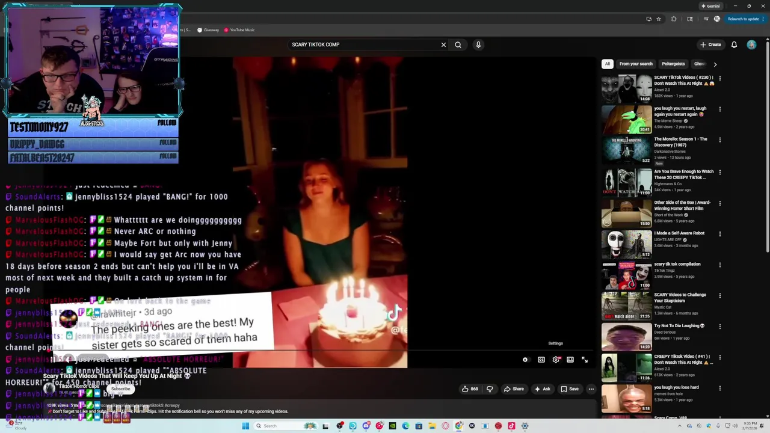Open Microsoft Store from taskbar
The image size is (770, 433).
click(419, 426)
